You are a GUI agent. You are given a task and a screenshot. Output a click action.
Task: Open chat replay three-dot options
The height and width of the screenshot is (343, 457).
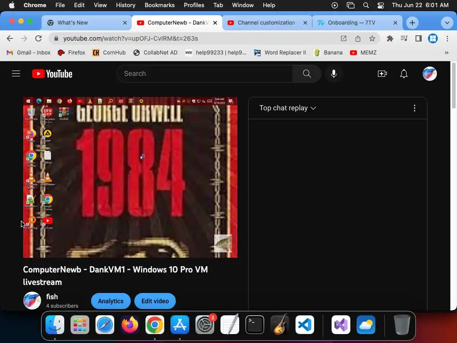coord(415,108)
